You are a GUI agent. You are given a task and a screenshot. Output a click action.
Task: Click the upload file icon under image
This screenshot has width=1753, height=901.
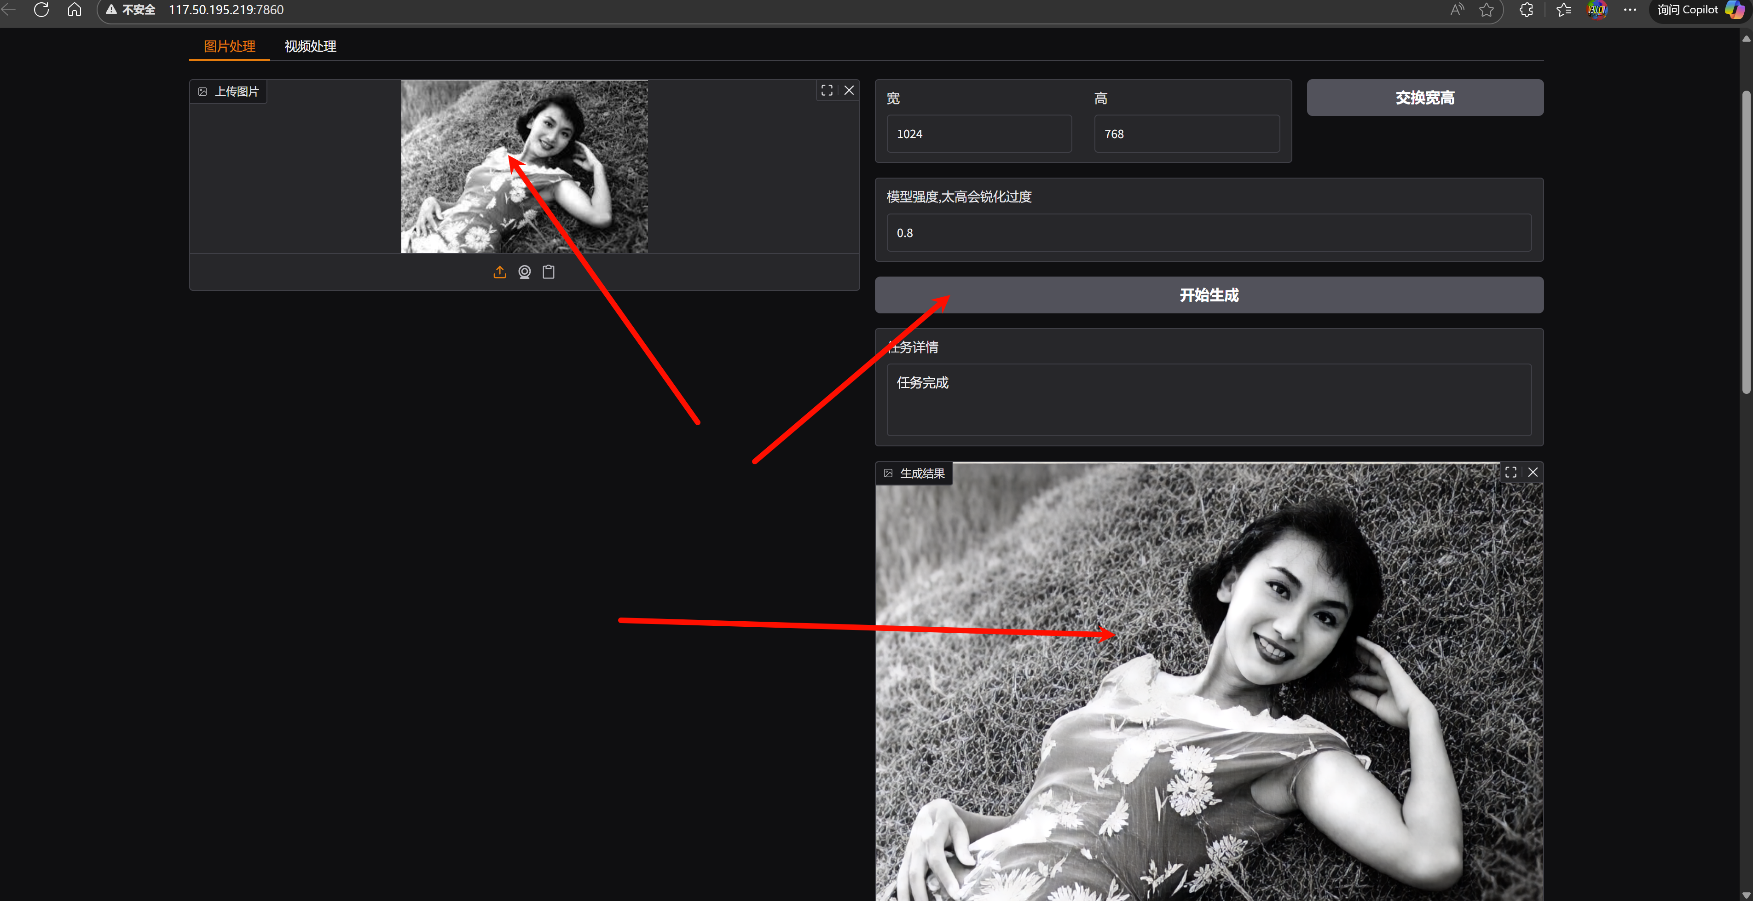coord(499,272)
